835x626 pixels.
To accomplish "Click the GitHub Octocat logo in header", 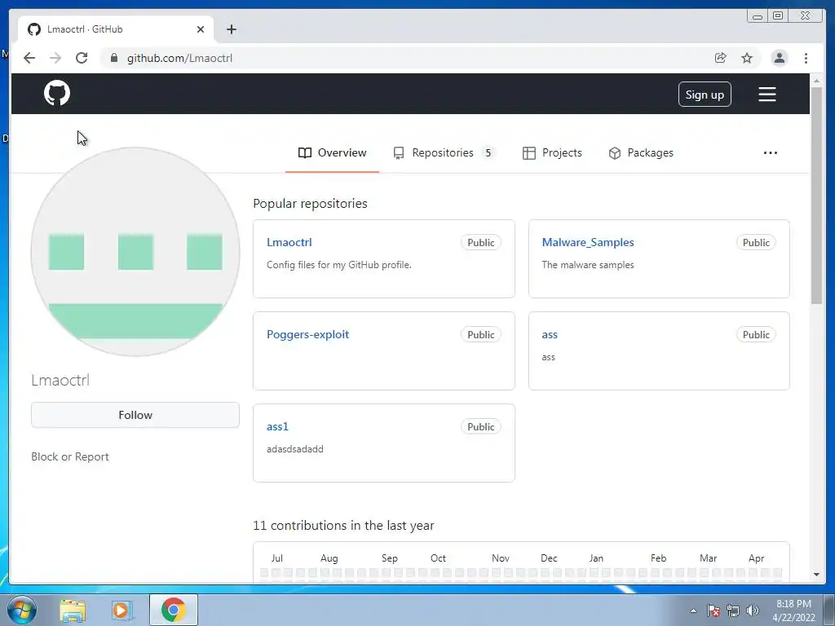I will click(x=57, y=93).
